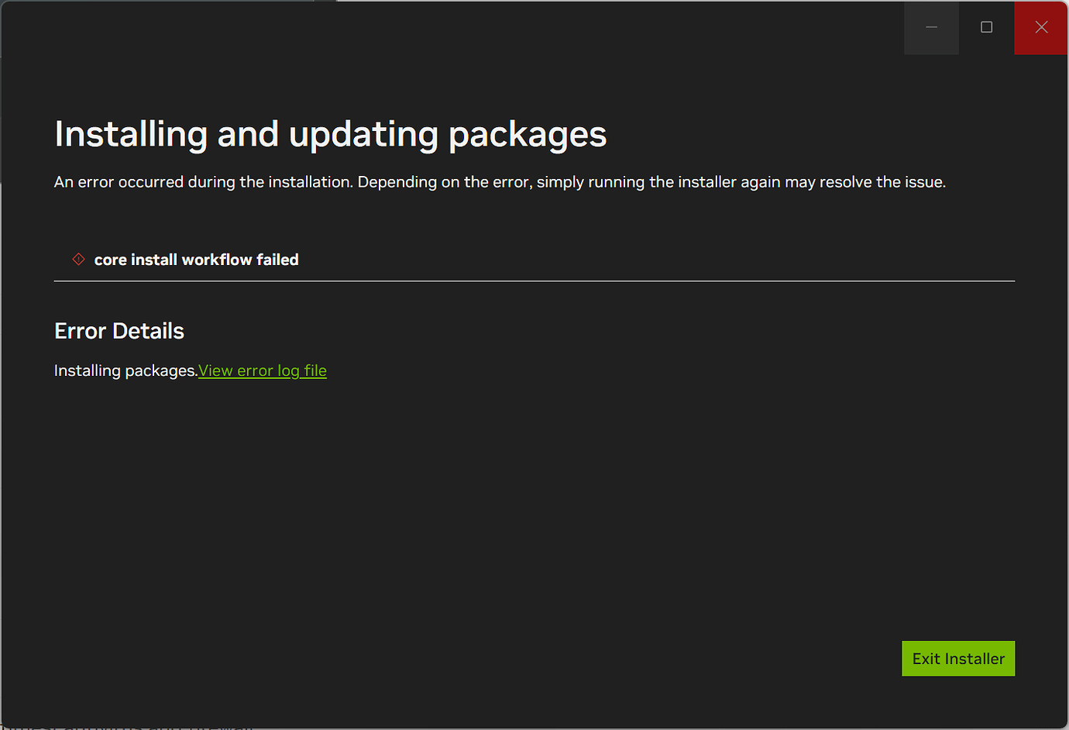
Task: Select the "core install workflow failed" message
Action: pos(196,260)
